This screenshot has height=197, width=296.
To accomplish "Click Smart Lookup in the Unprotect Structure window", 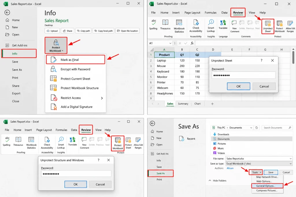I will tap(61, 142).
